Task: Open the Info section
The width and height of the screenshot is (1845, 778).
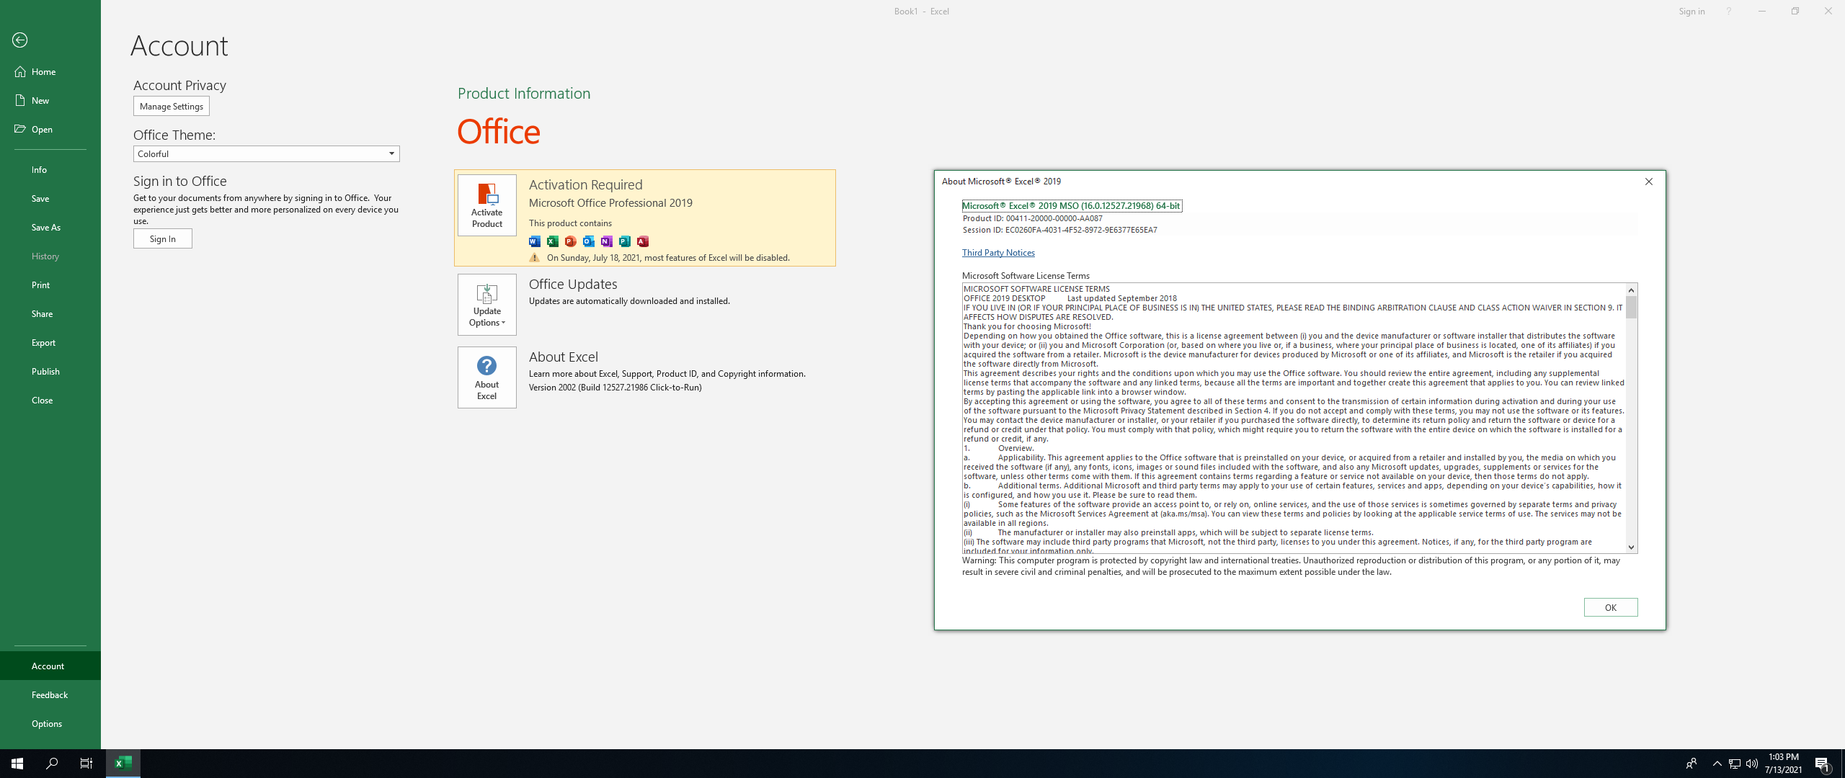Action: [50, 169]
